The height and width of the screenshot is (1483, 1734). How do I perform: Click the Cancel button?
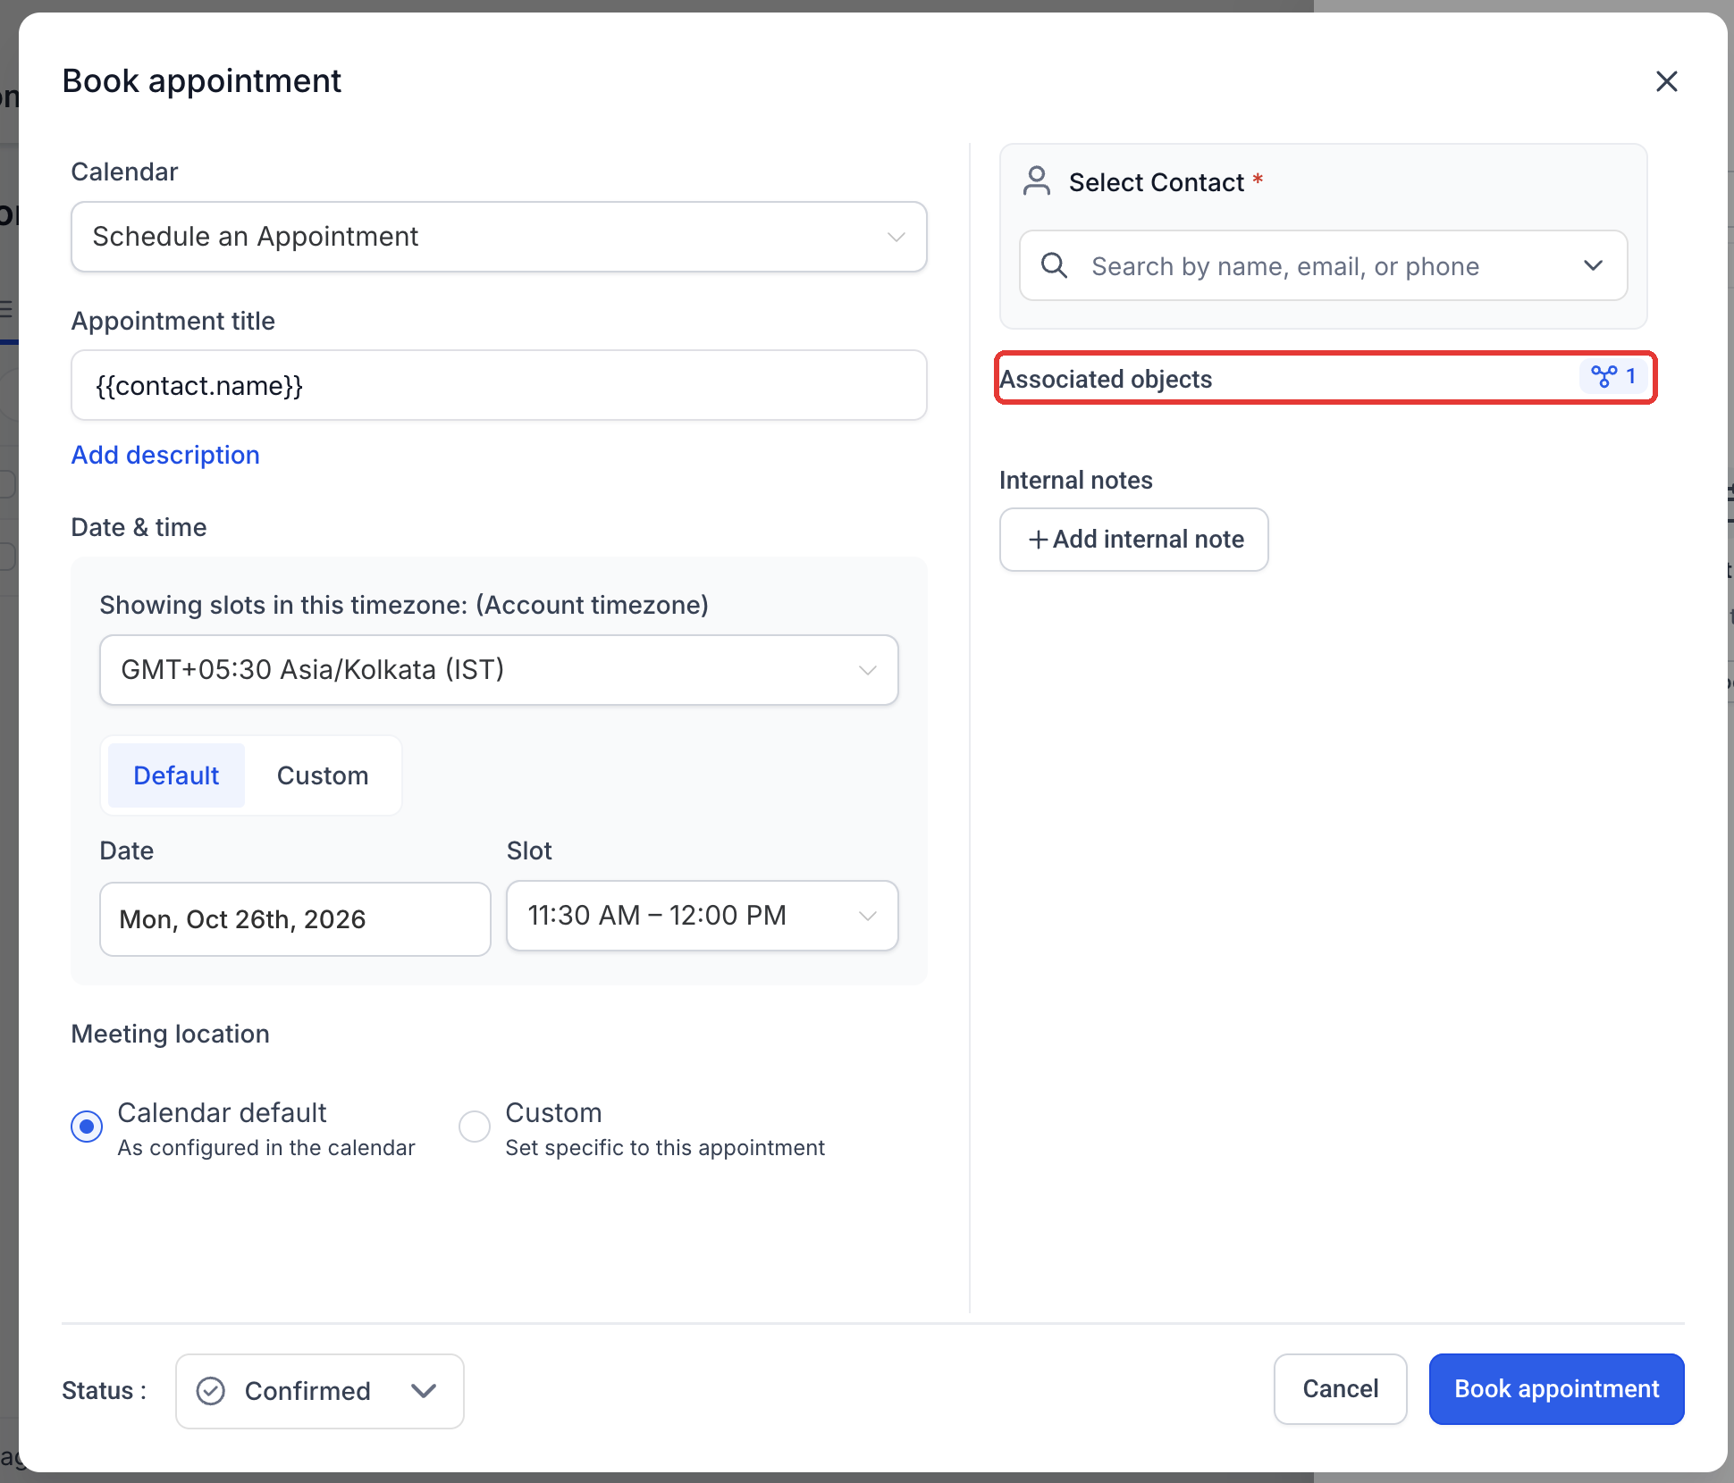tap(1341, 1389)
